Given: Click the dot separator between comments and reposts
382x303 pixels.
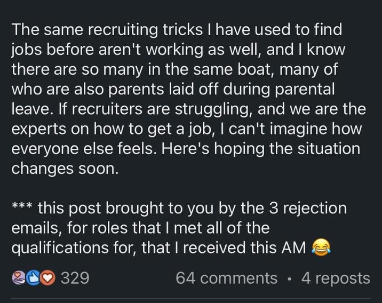Looking at the screenshot, I should click(x=289, y=278).
